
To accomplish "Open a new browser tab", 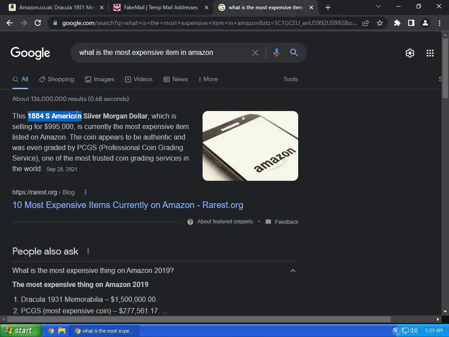I will tap(328, 7).
